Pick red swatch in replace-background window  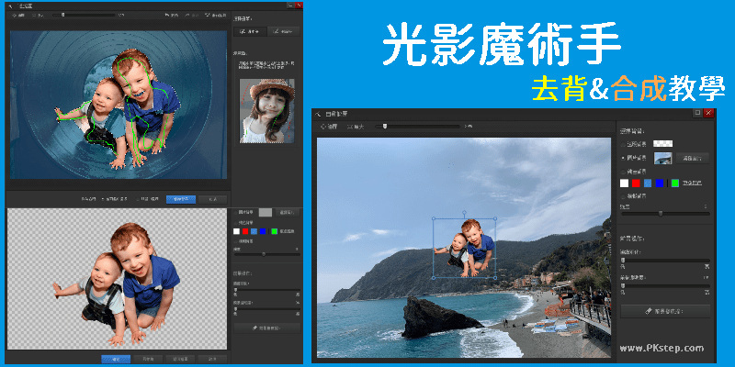tap(636, 183)
